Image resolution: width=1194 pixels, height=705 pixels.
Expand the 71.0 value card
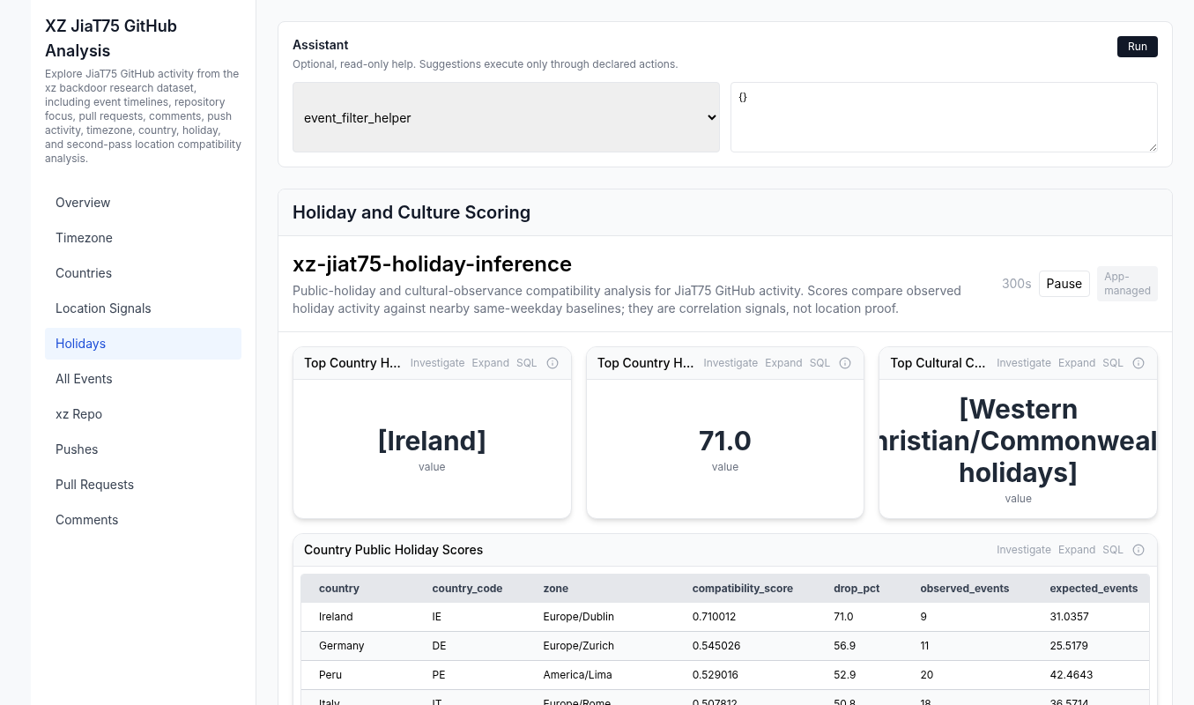[x=783, y=363]
